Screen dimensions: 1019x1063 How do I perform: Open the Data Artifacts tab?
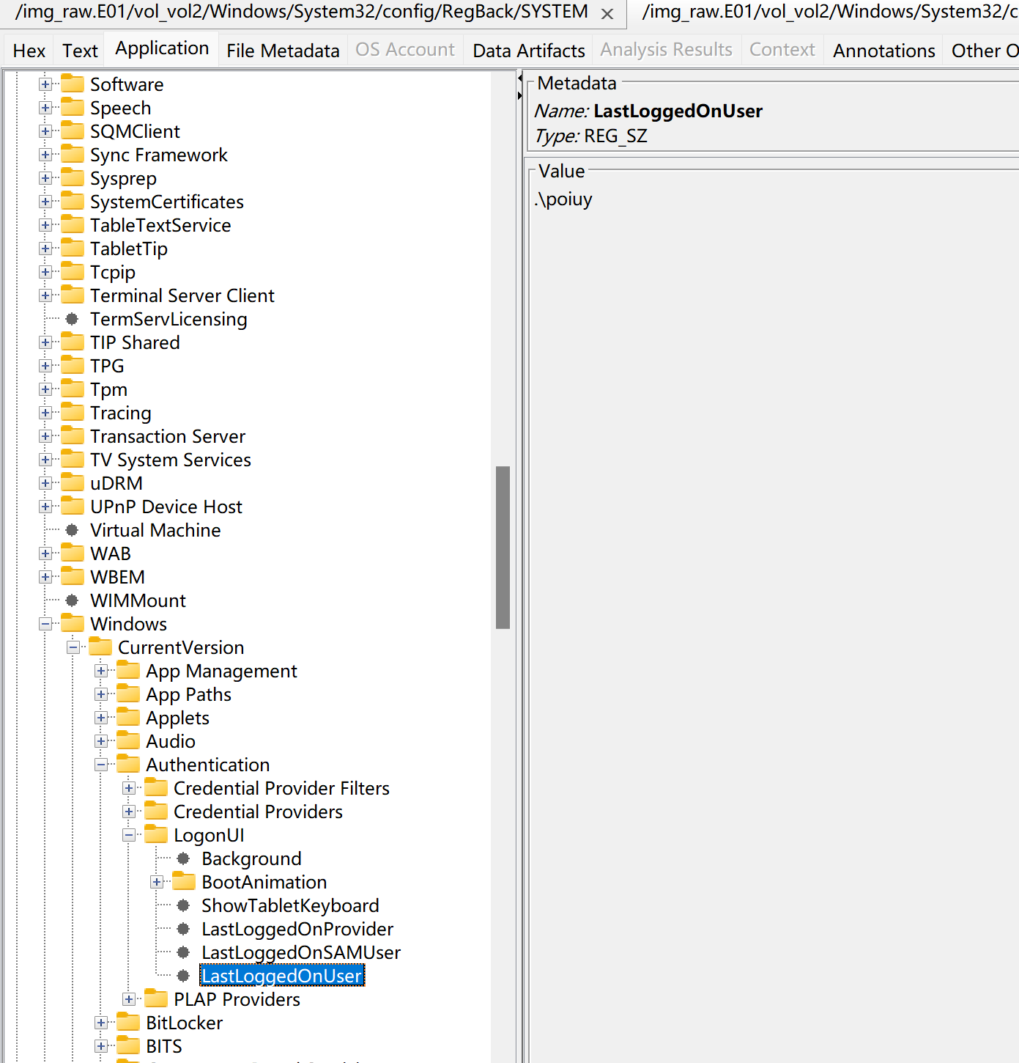tap(529, 51)
